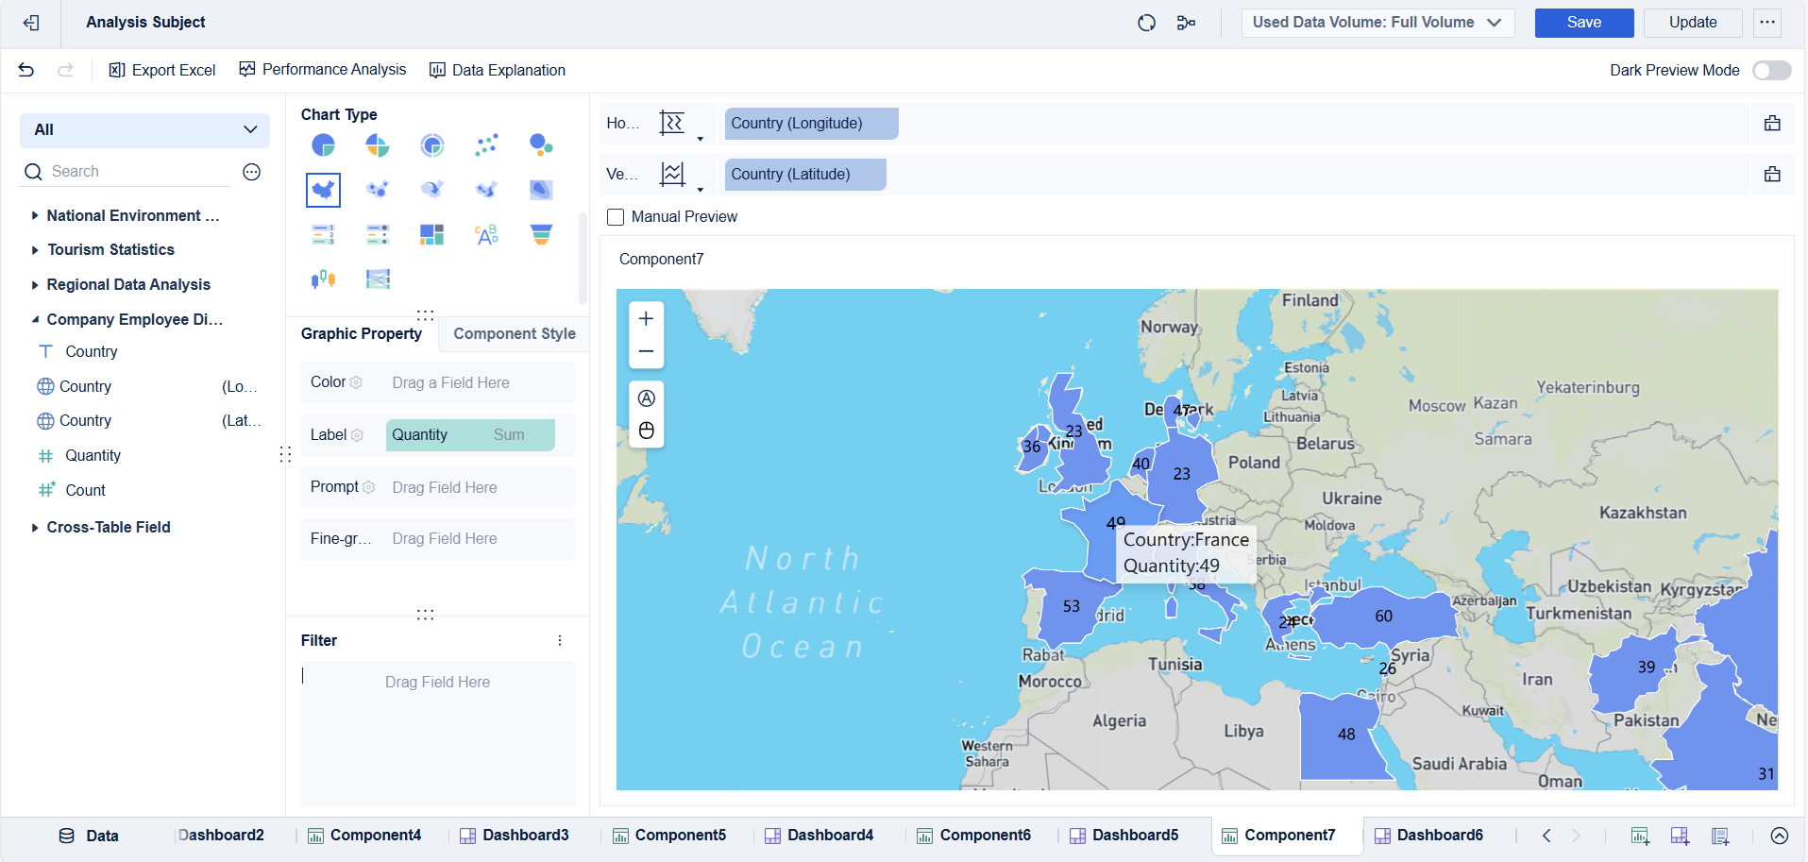Select the Quantity field in list
Viewport: 1808px width, 862px height.
coord(93,456)
